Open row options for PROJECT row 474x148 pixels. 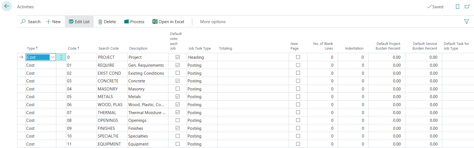[61, 57]
